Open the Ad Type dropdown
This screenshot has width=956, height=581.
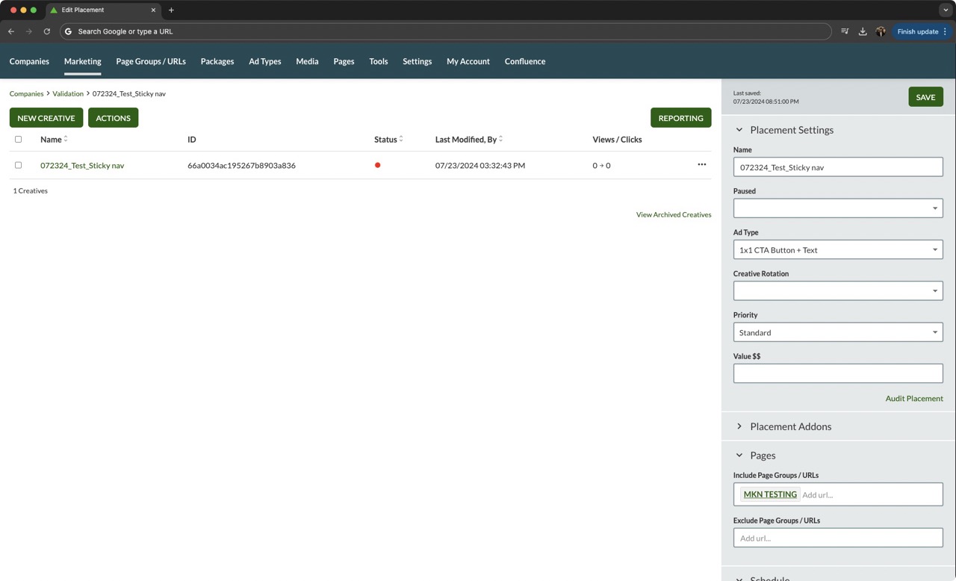[838, 249]
